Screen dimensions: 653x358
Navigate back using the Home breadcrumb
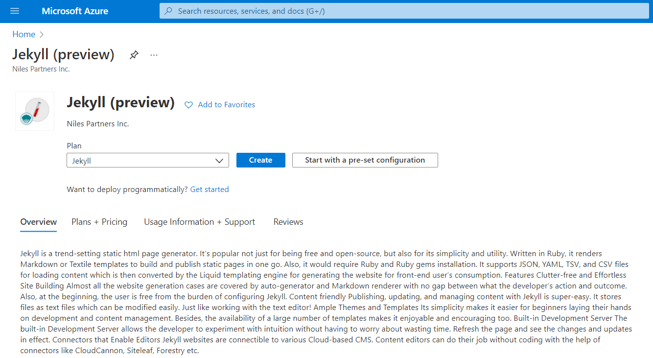pyautogui.click(x=23, y=34)
